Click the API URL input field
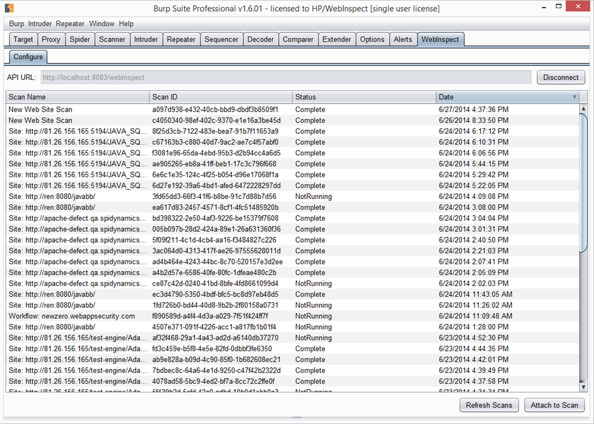Viewport: 594px width, 424px height. pos(286,77)
